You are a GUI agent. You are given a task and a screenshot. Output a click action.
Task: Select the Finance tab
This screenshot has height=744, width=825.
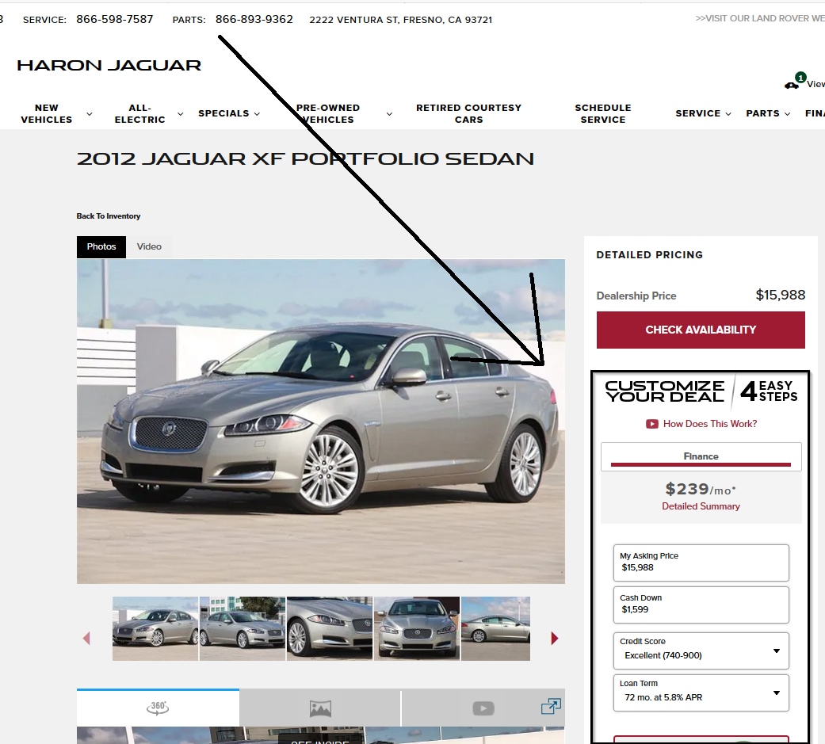pyautogui.click(x=701, y=456)
